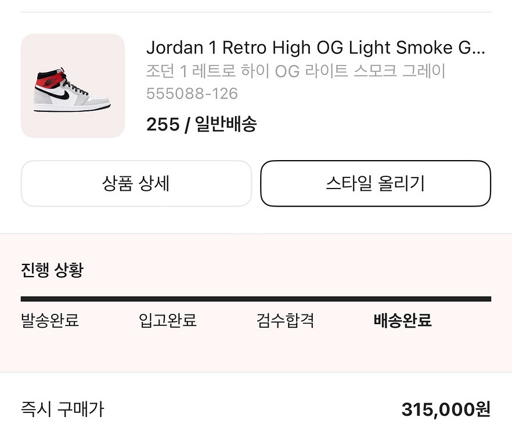Image resolution: width=512 pixels, height=435 pixels.
Task: Select the Jordan 1 Retro High OG title
Action: [315, 48]
